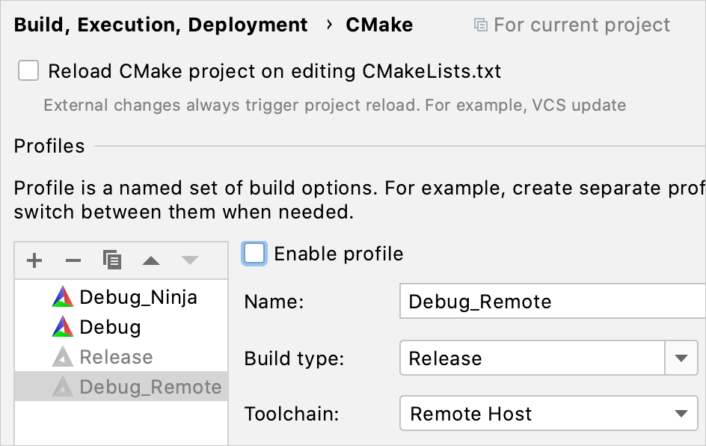Tick the Enable profile checkbox
Screen dimensions: 706x446
(254, 254)
